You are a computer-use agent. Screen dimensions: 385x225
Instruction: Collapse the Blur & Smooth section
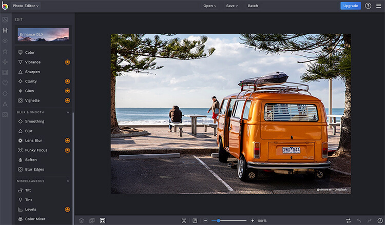(68, 112)
